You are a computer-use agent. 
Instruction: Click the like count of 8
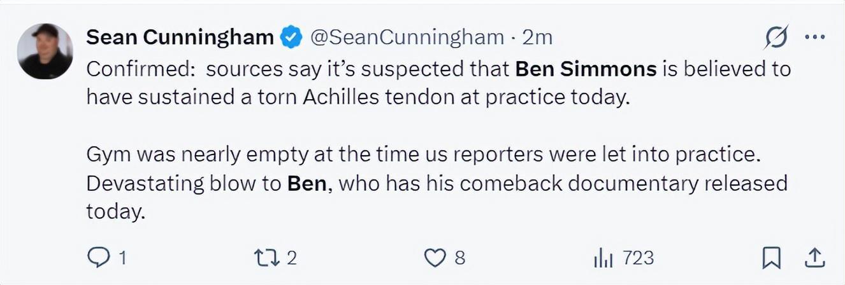click(459, 258)
